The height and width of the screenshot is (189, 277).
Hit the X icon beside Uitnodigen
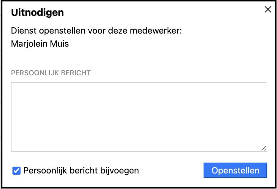(x=268, y=10)
